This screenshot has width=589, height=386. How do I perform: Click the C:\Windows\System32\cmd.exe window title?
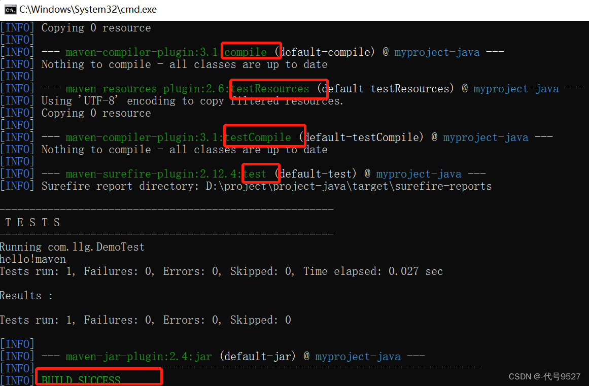coord(88,9)
